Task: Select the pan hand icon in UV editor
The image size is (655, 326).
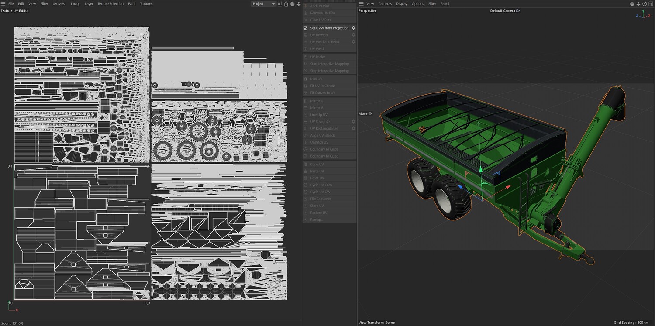Action: coord(293,4)
